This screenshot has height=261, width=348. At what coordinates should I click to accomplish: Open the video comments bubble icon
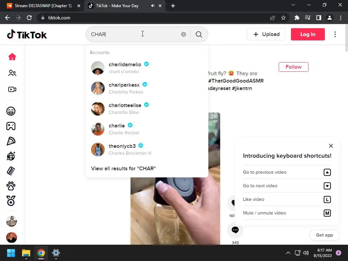[x=235, y=230]
